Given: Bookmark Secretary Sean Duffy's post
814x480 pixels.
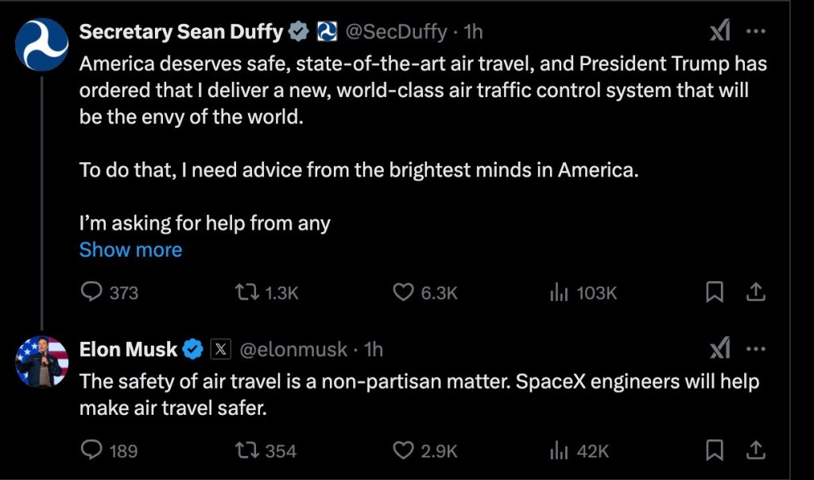Looking at the screenshot, I should click(x=715, y=292).
